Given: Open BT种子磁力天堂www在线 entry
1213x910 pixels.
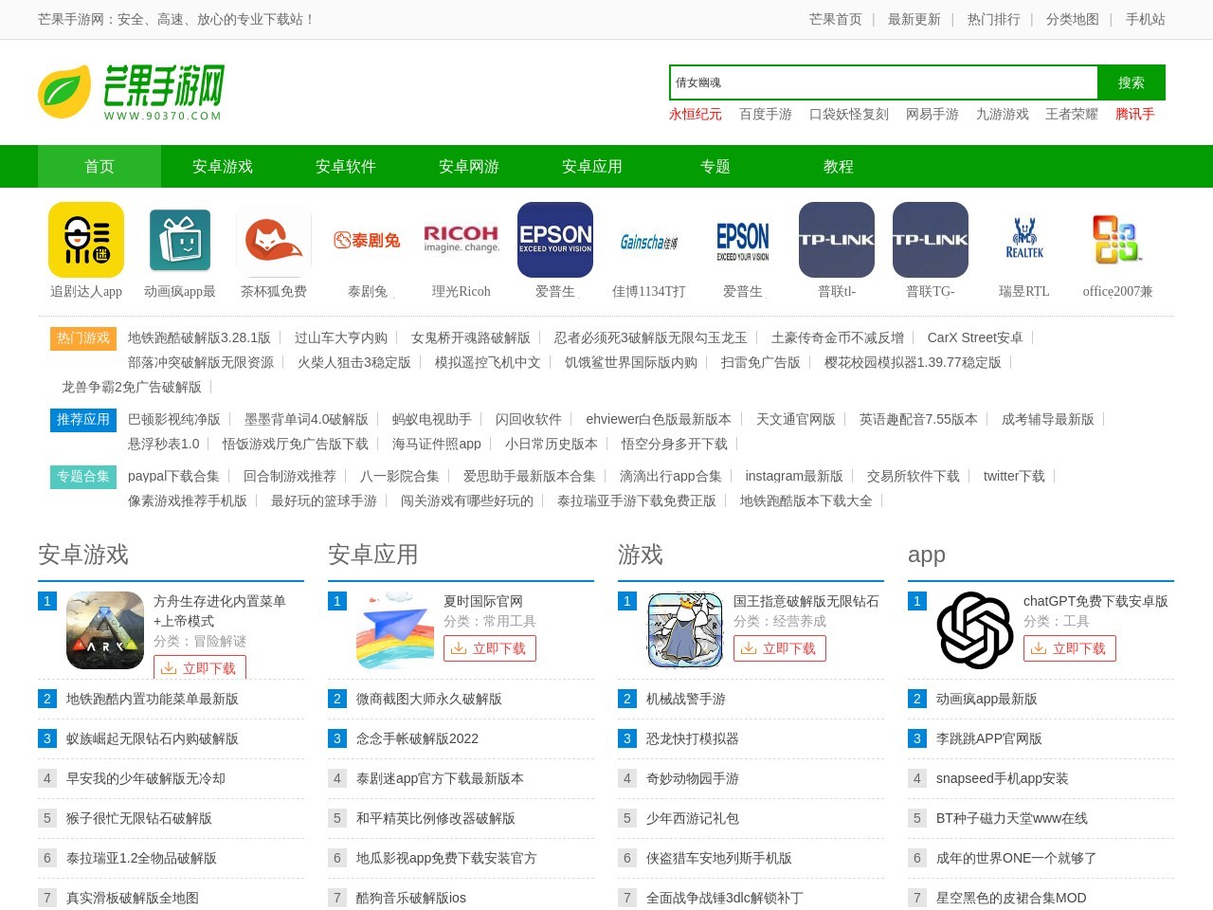Looking at the screenshot, I should [x=1012, y=818].
